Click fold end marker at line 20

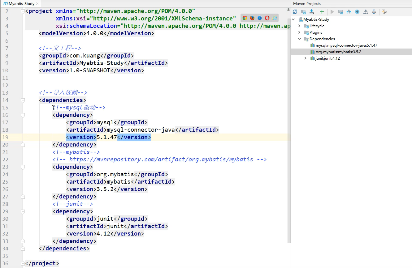pyautogui.click(x=23, y=145)
